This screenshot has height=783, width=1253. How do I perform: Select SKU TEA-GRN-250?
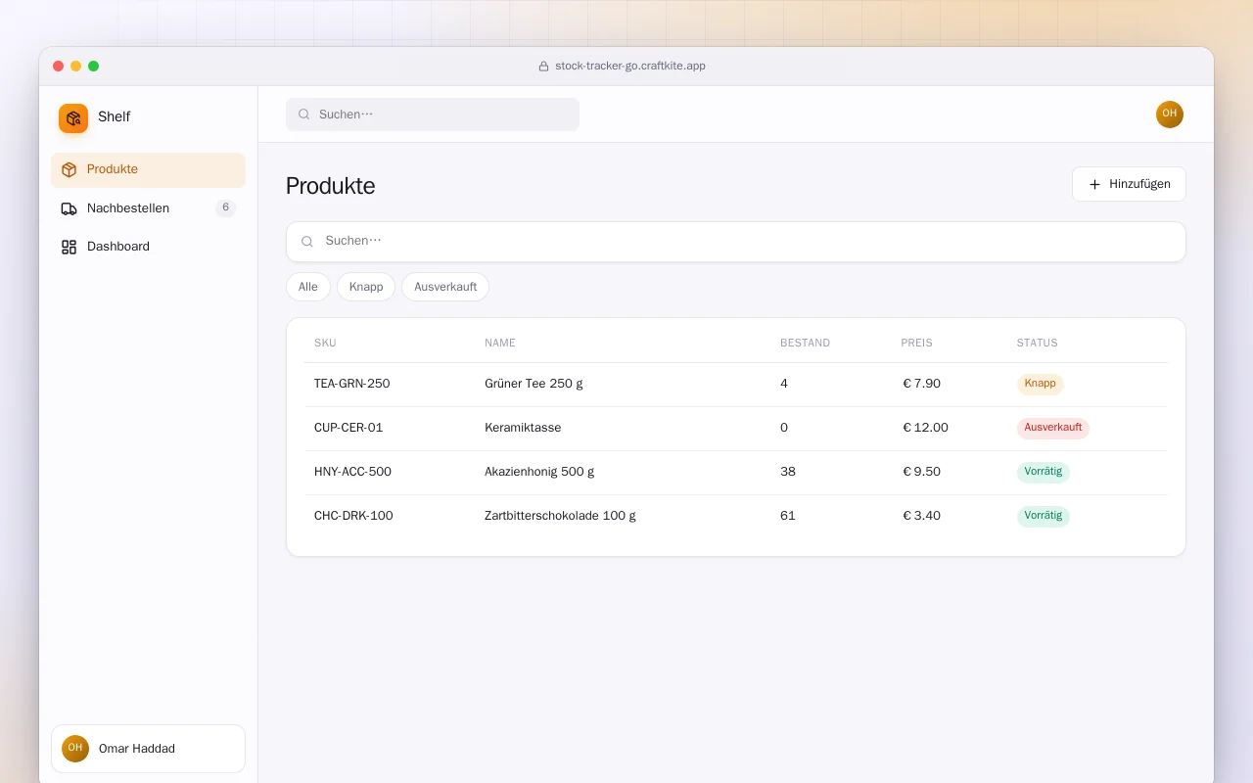point(352,384)
